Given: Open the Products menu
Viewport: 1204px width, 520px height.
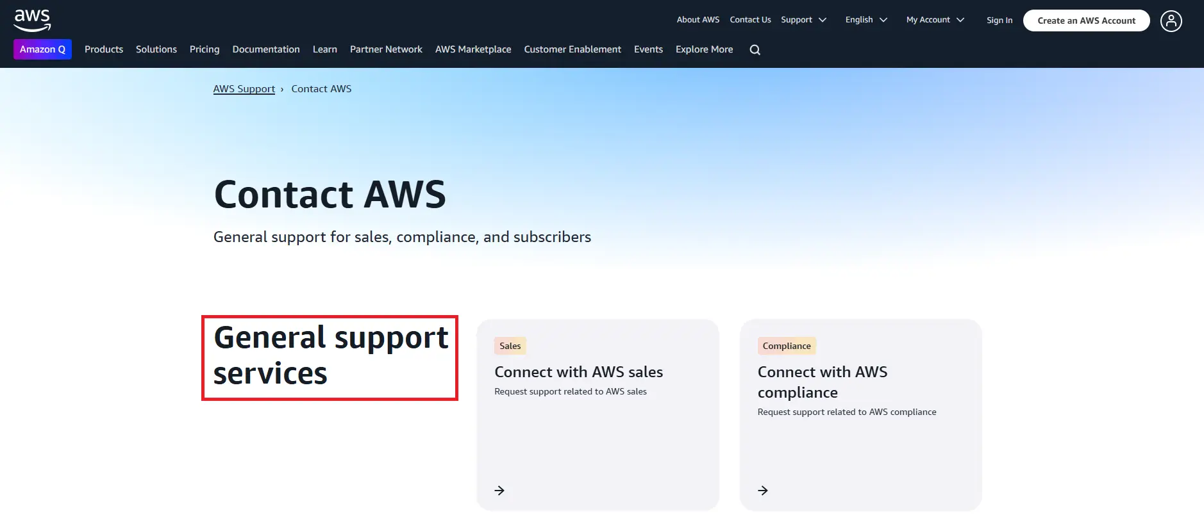Looking at the screenshot, I should tap(104, 49).
